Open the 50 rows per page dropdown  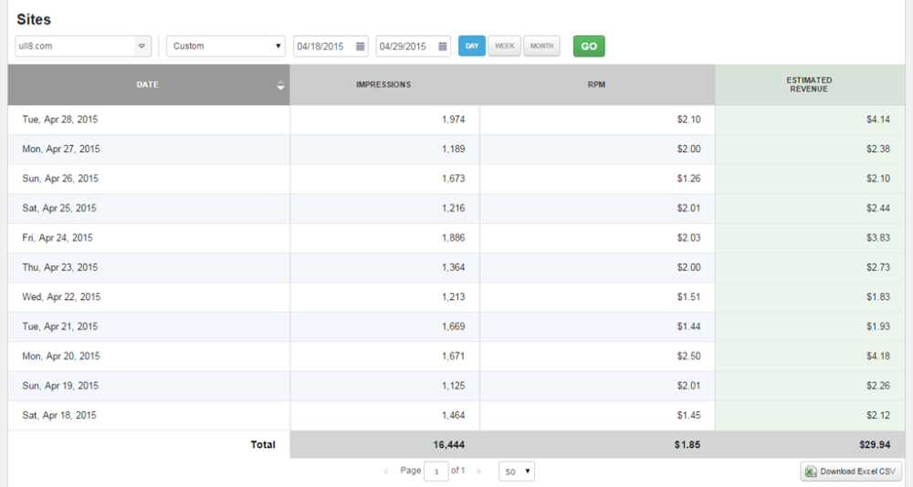point(517,471)
